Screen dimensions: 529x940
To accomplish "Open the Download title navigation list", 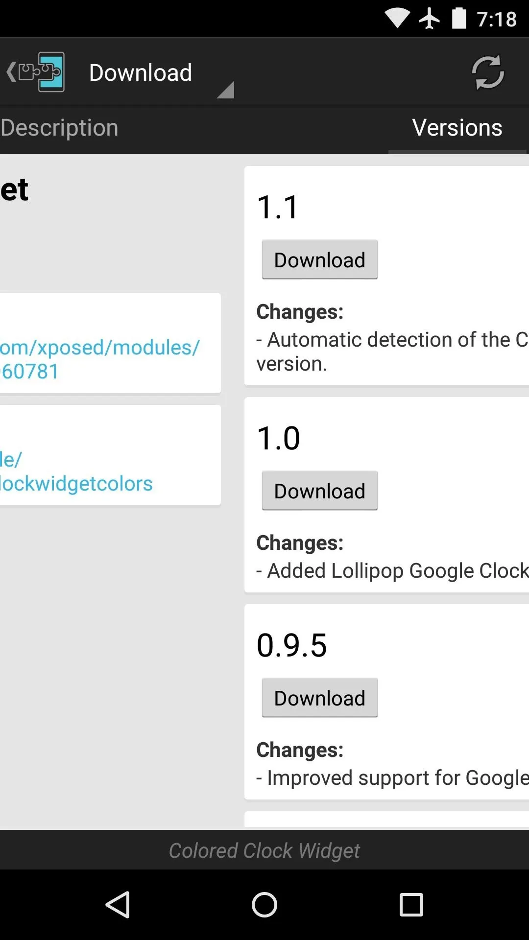I will [141, 72].
